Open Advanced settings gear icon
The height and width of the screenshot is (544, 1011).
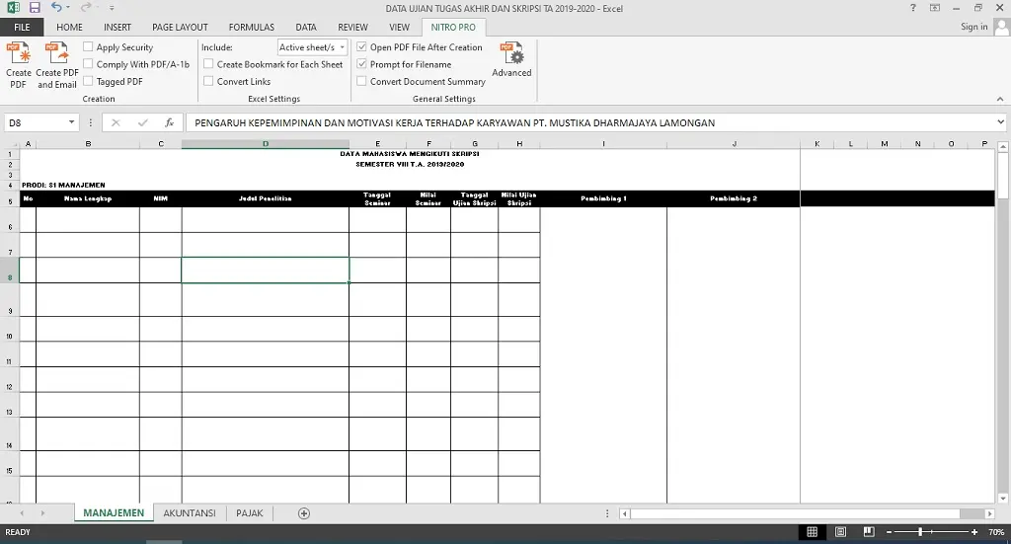(x=512, y=53)
